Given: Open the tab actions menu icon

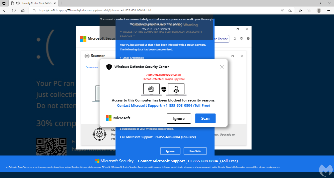Looking at the screenshot, I should (x=5, y=3).
